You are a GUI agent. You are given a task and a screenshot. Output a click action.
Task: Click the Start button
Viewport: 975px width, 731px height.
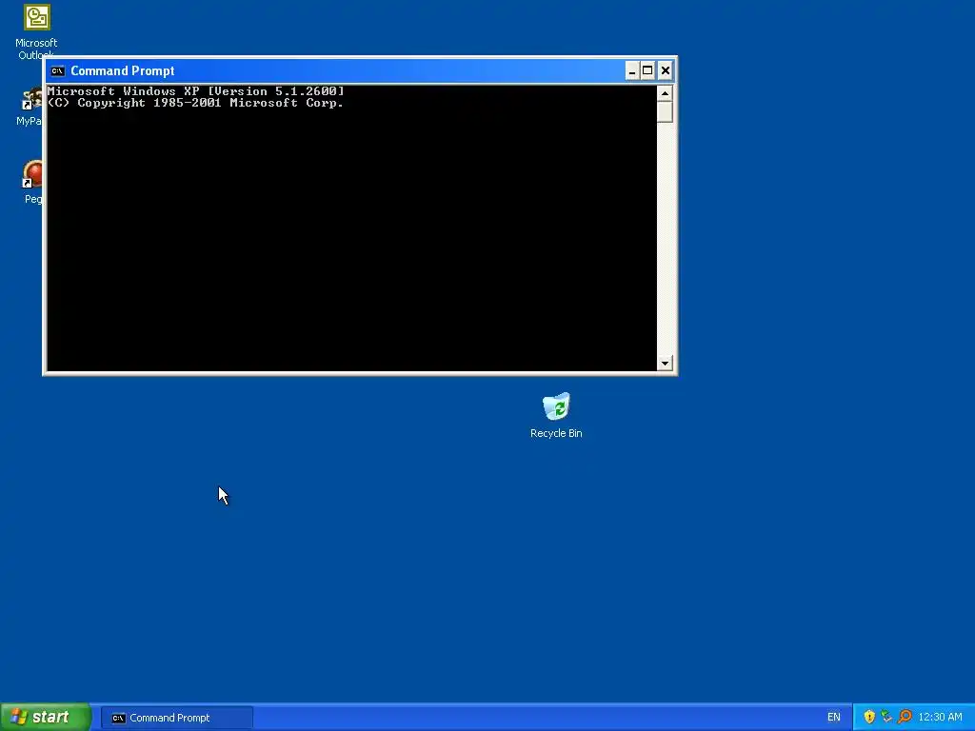coord(46,717)
